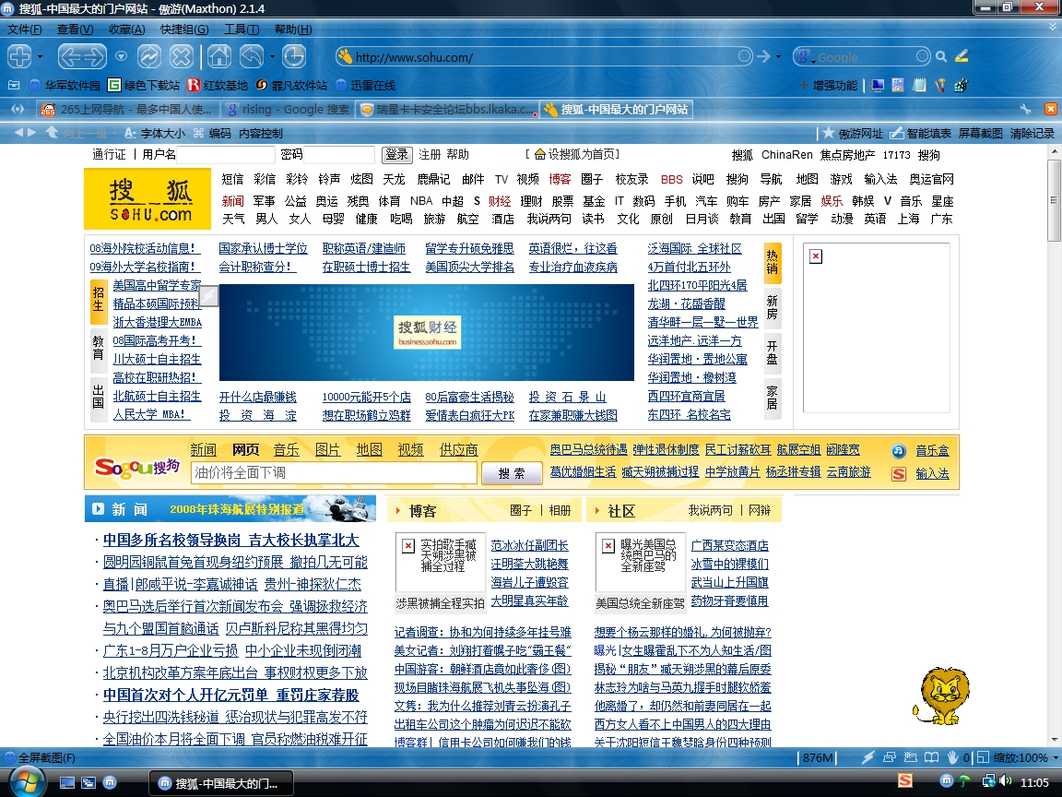Go forward with the right arrow
1062x797 pixels.
point(94,56)
